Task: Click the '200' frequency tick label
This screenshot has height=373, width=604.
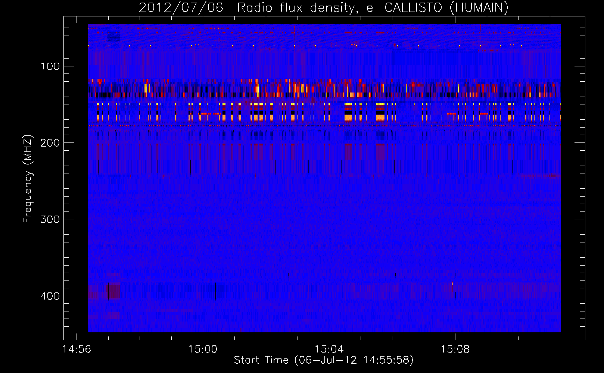Action: click(x=50, y=143)
